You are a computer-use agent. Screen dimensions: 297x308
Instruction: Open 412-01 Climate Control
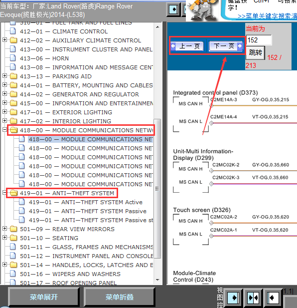pyautogui.click(x=64, y=31)
